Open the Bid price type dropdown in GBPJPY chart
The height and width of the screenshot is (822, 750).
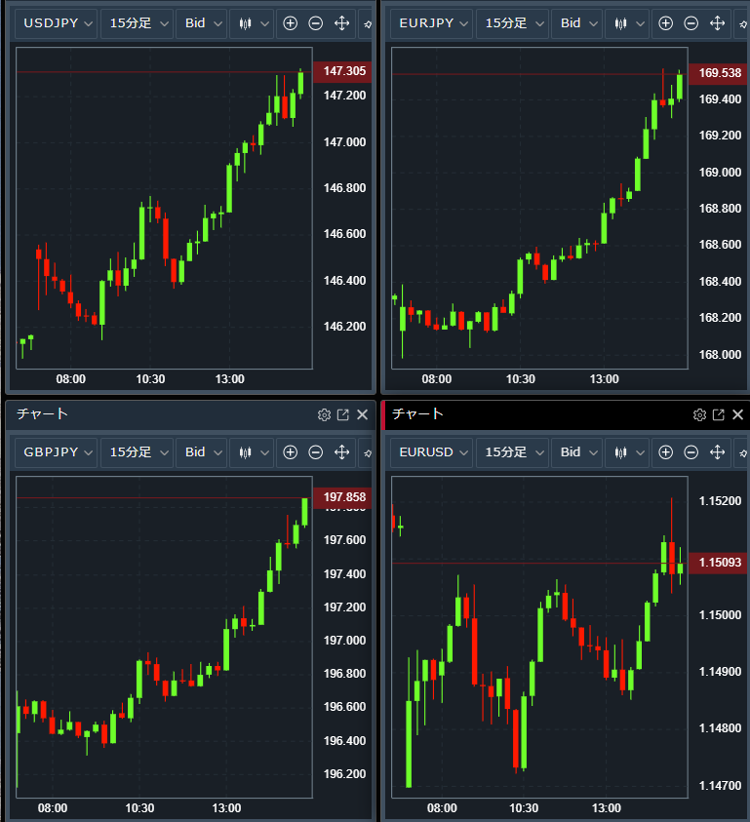202,452
